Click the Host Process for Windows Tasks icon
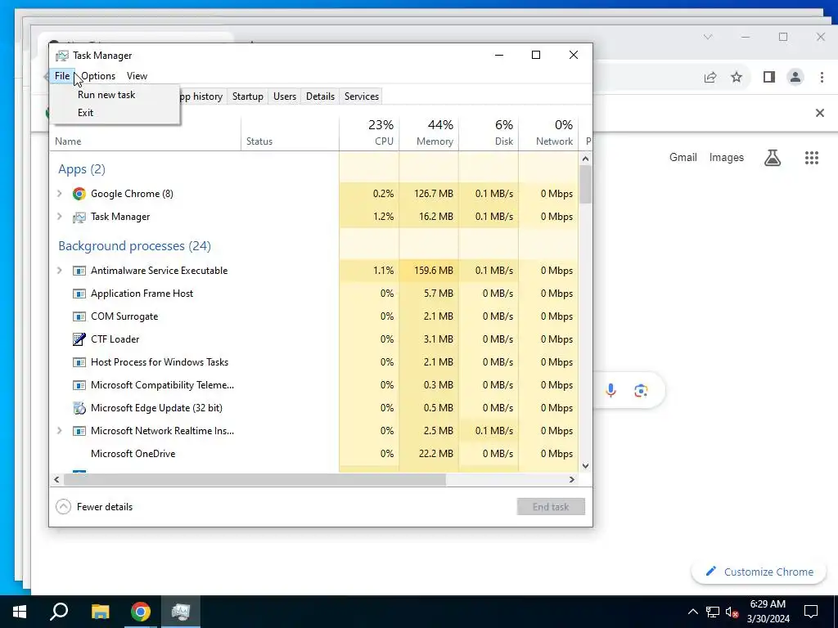 pos(79,362)
